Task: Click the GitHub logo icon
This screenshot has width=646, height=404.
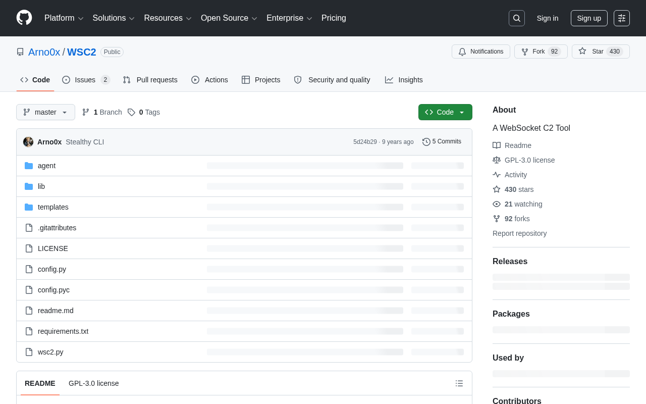Action: (x=24, y=18)
